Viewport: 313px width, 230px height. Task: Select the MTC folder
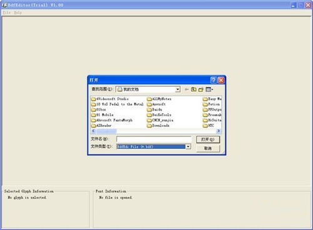[208, 126]
